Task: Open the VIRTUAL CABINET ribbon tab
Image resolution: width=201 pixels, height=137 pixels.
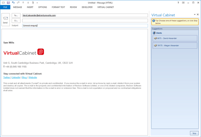Action: (x=106, y=7)
